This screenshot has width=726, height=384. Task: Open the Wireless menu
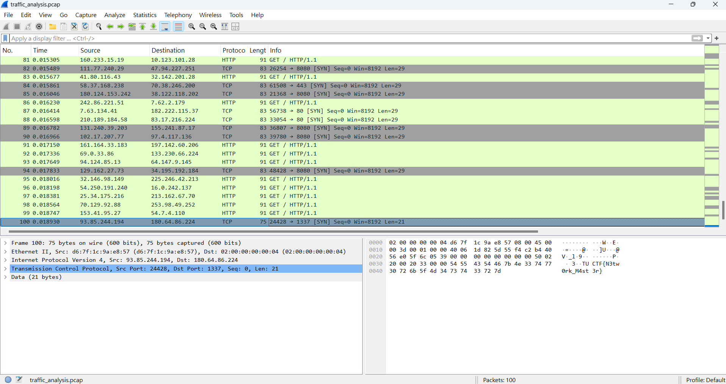pos(210,15)
